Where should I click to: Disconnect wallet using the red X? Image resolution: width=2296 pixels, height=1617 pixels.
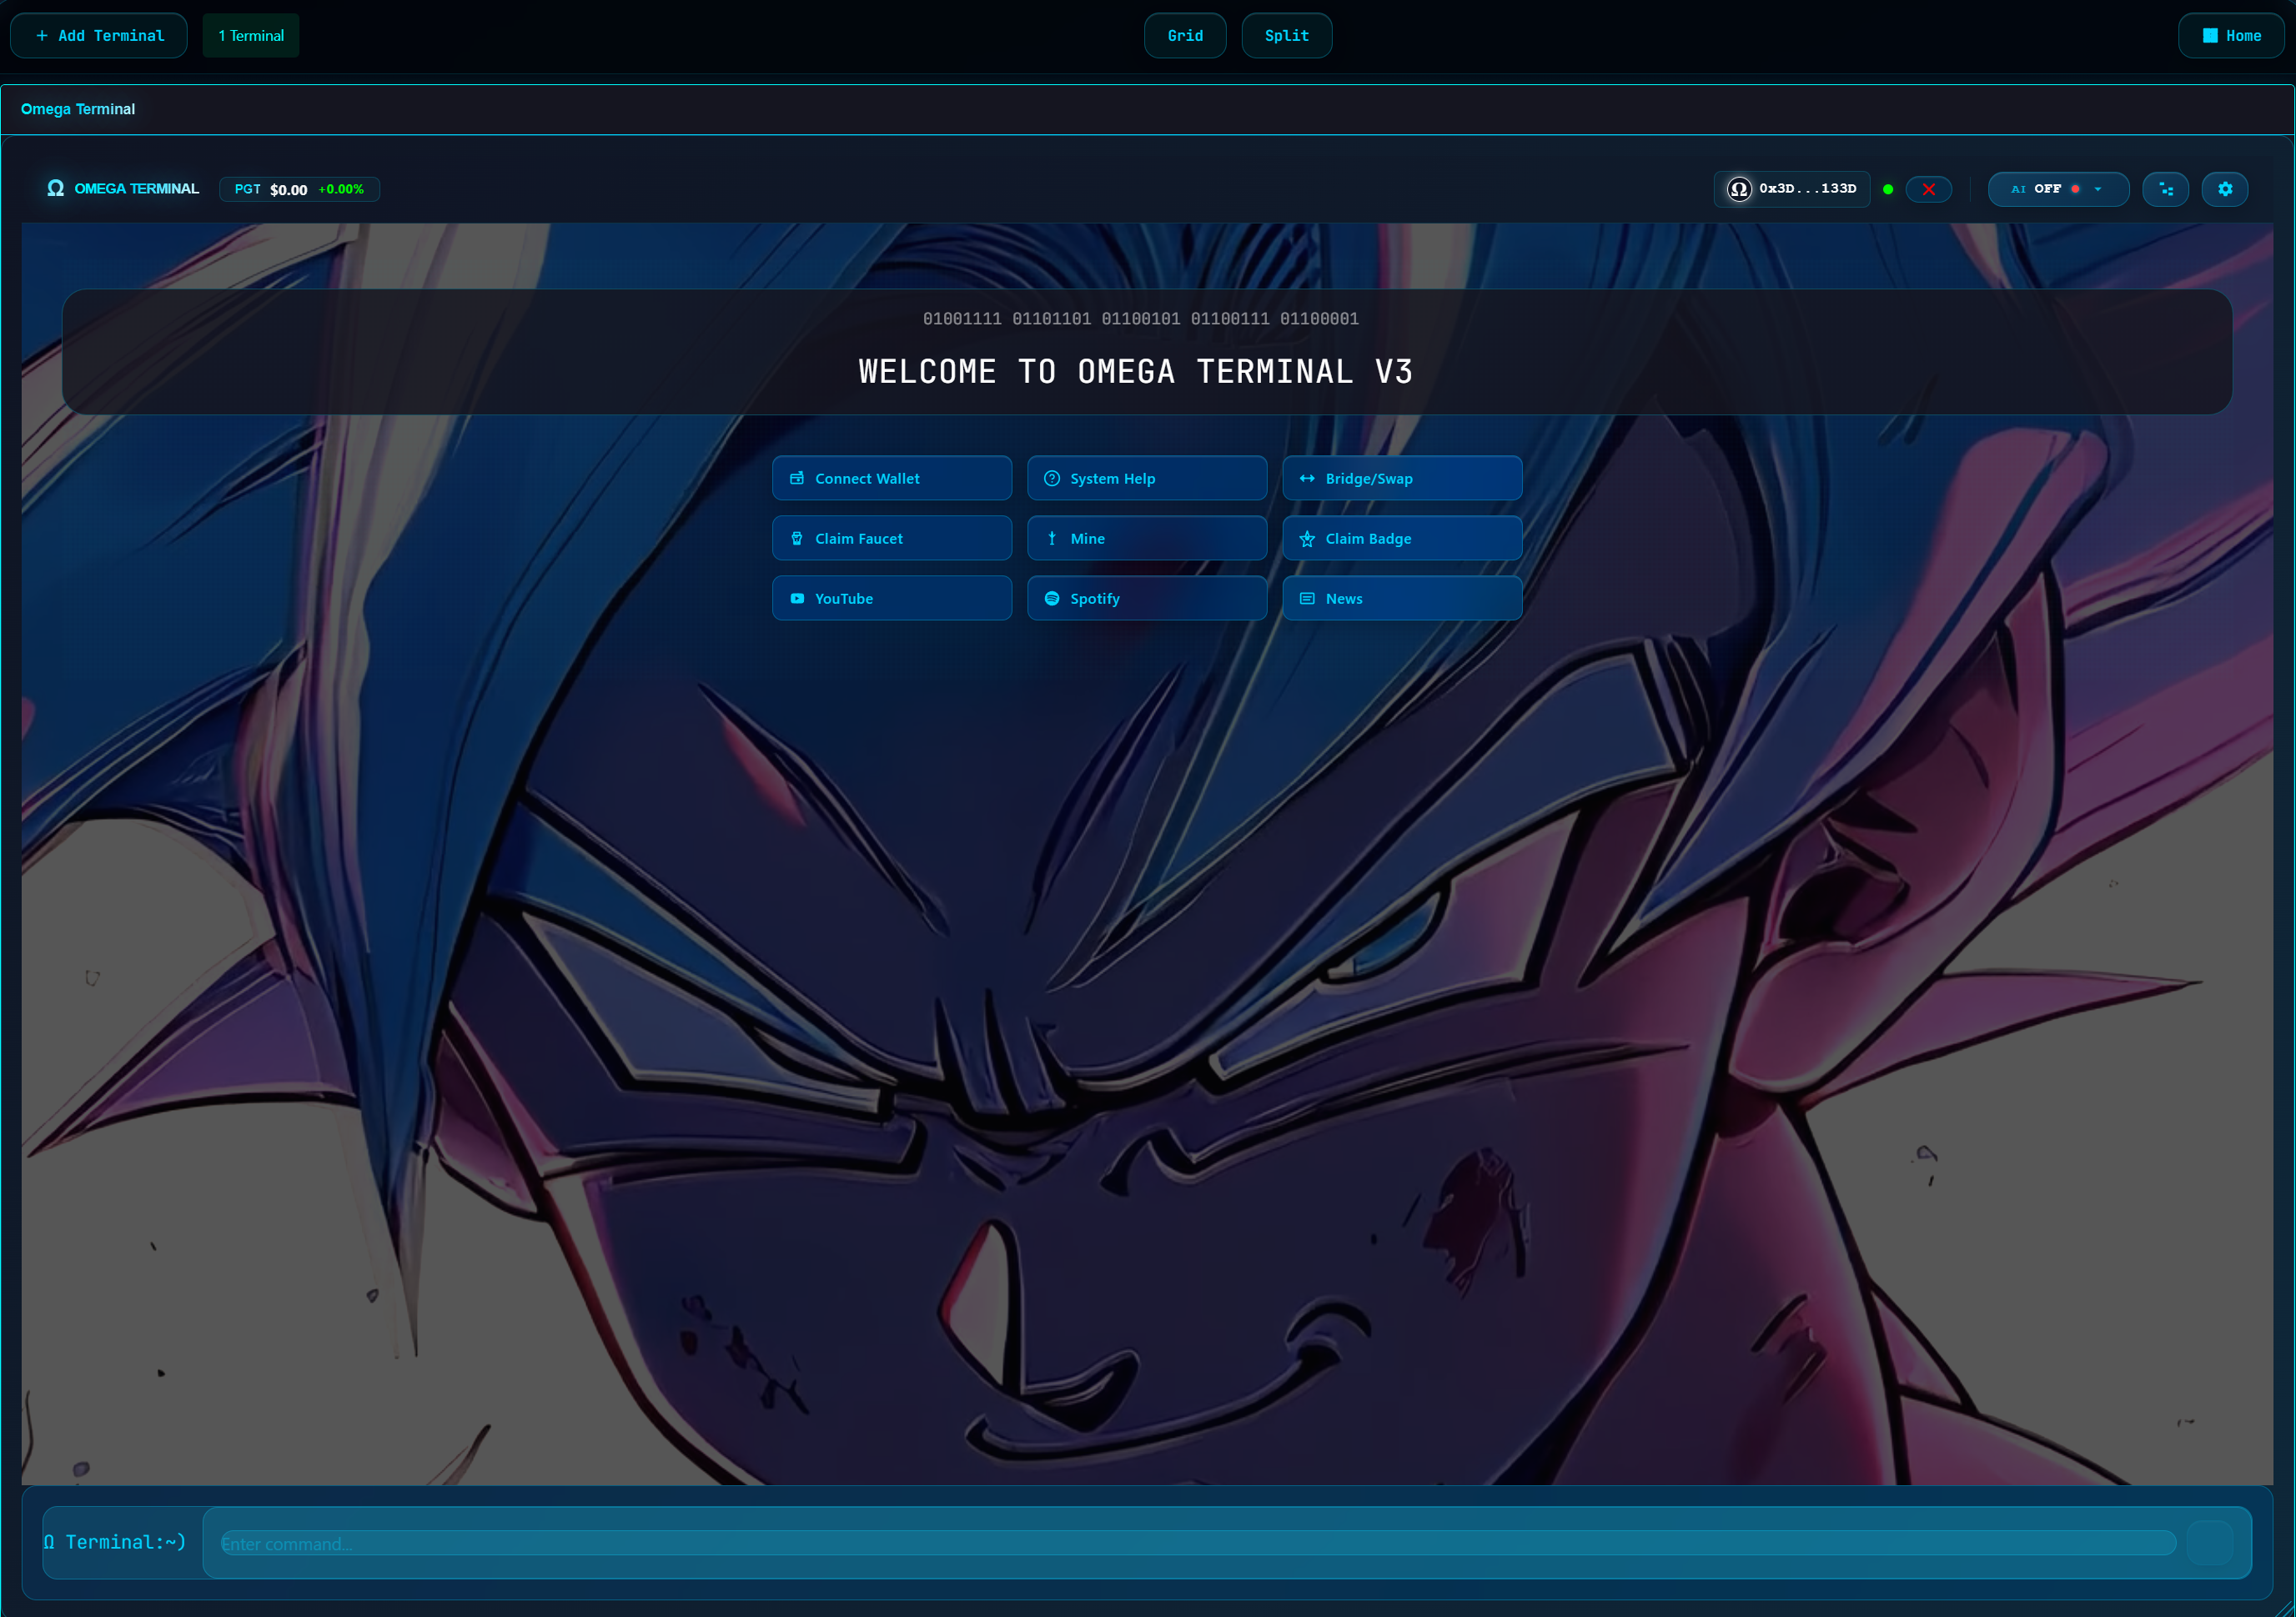[1928, 189]
